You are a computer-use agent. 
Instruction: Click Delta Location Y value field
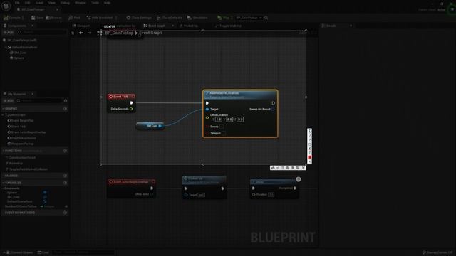pos(229,119)
